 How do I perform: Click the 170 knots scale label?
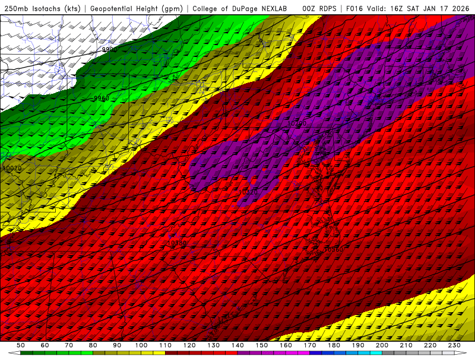tap(310, 345)
